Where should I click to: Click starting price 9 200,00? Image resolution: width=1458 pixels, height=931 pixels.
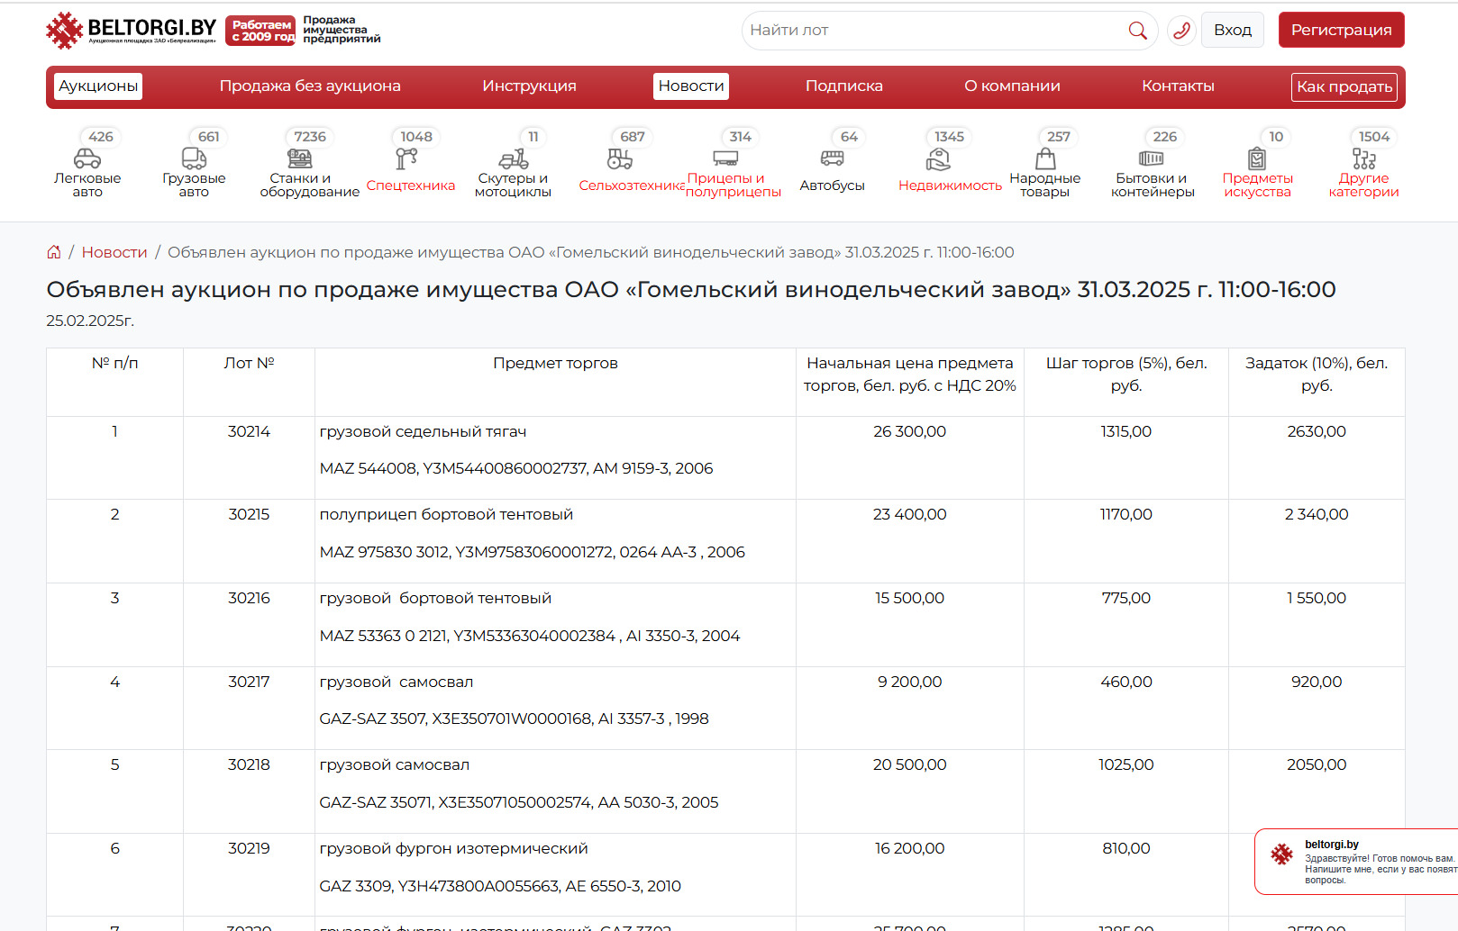pyautogui.click(x=909, y=682)
